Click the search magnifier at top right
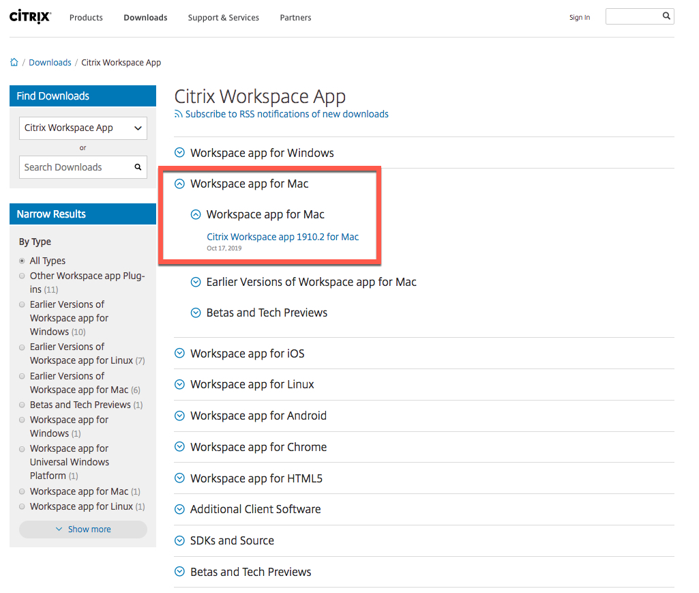699x593 pixels. [x=666, y=15]
